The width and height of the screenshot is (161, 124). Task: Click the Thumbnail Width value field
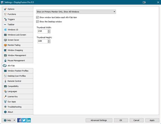tap(42, 31)
